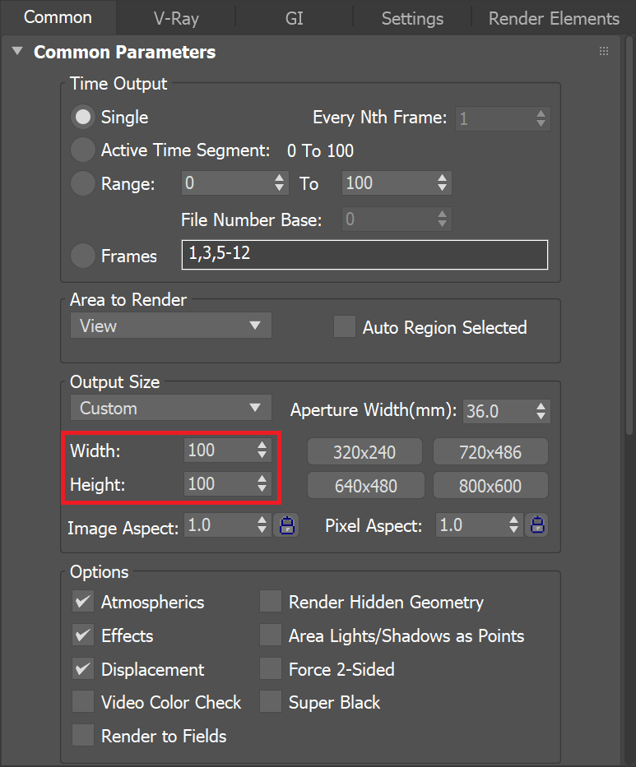Select the Range time output option

[82, 183]
